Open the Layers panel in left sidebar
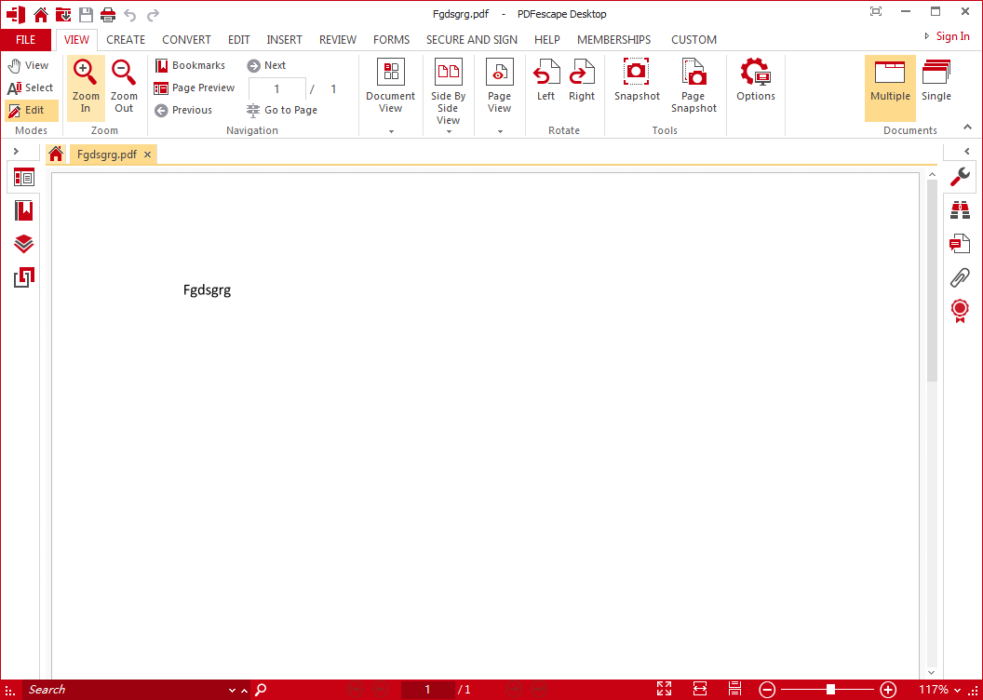Viewport: 983px width, 700px height. [x=24, y=244]
